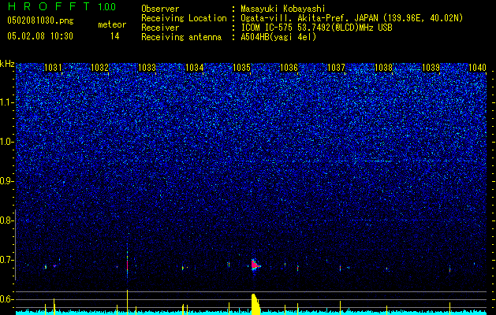Click the 0.9 kHz frequency axis label
The width and height of the screenshot is (496, 315).
6,181
